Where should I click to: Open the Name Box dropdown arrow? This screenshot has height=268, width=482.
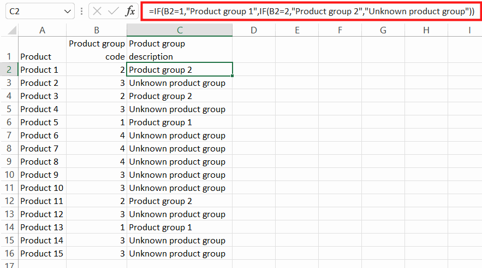(x=67, y=11)
